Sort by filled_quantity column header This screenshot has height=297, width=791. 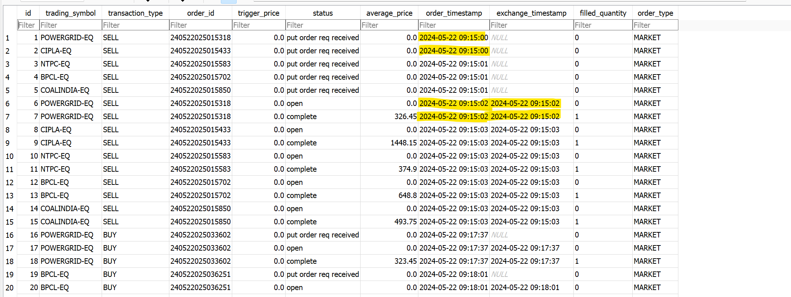coord(603,13)
